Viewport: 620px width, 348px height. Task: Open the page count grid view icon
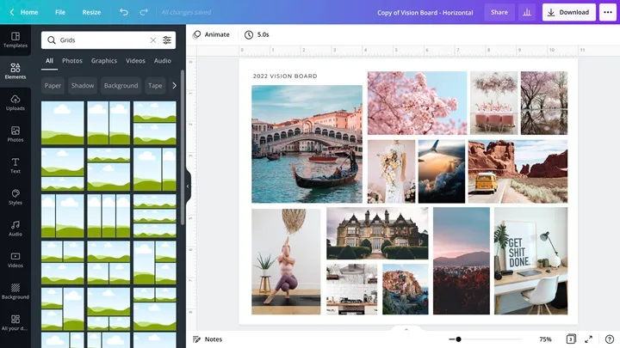click(x=571, y=339)
